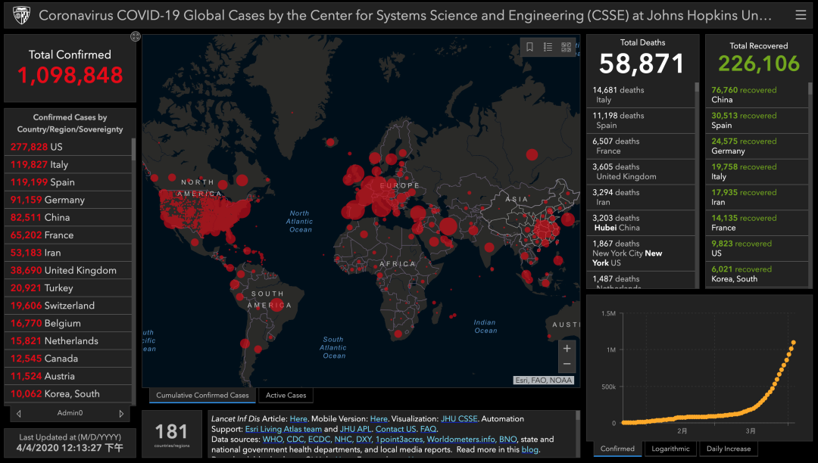Screen dimensions: 818x463
Task: Go to next Admin level arrow
Action: click(121, 414)
